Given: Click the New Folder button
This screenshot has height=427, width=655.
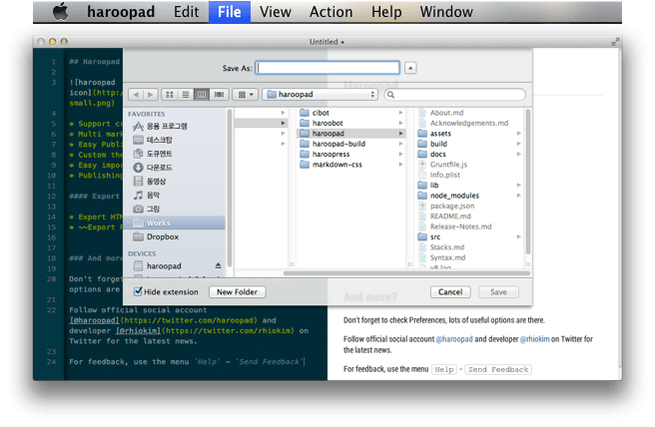Looking at the screenshot, I should 237,291.
